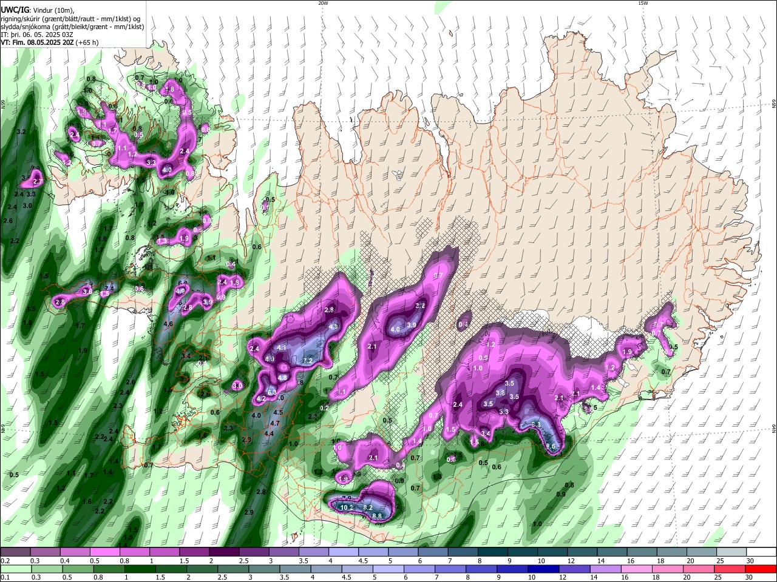Click the 4.7 value in the southwest rain band
Viewport: 777px width, 582px height.
[275, 423]
